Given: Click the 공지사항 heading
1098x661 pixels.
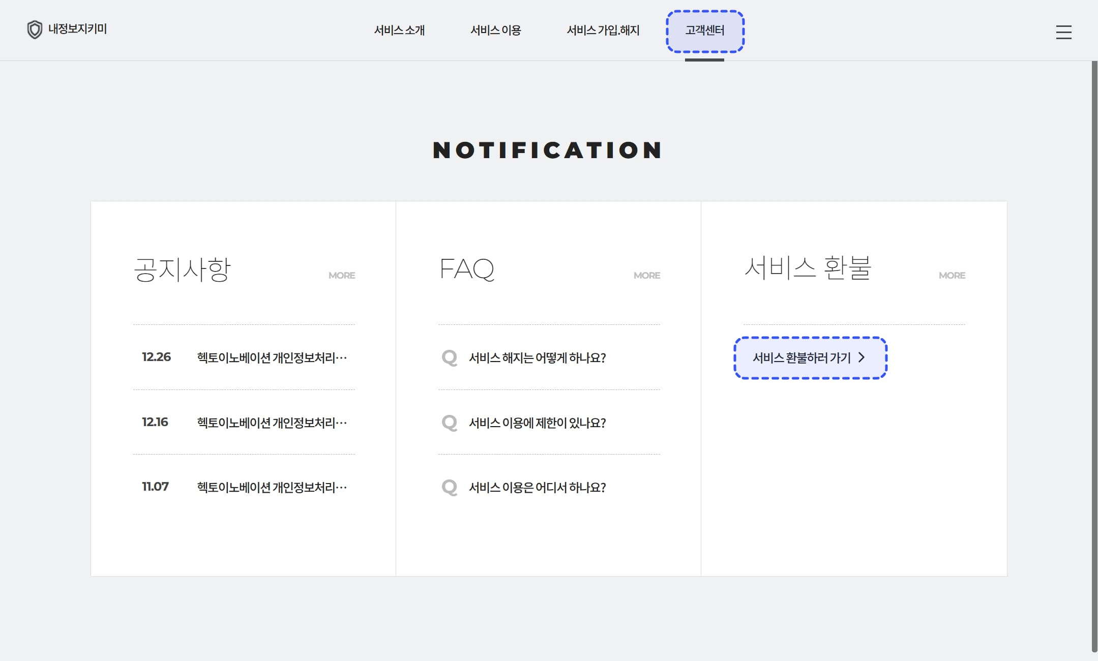Looking at the screenshot, I should pyautogui.click(x=182, y=269).
